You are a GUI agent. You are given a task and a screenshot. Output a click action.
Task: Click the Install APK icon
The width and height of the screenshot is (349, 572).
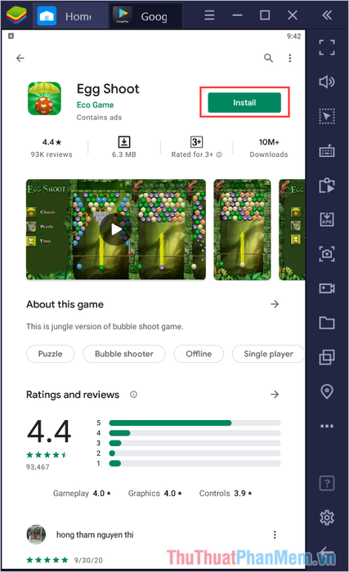[x=327, y=219]
